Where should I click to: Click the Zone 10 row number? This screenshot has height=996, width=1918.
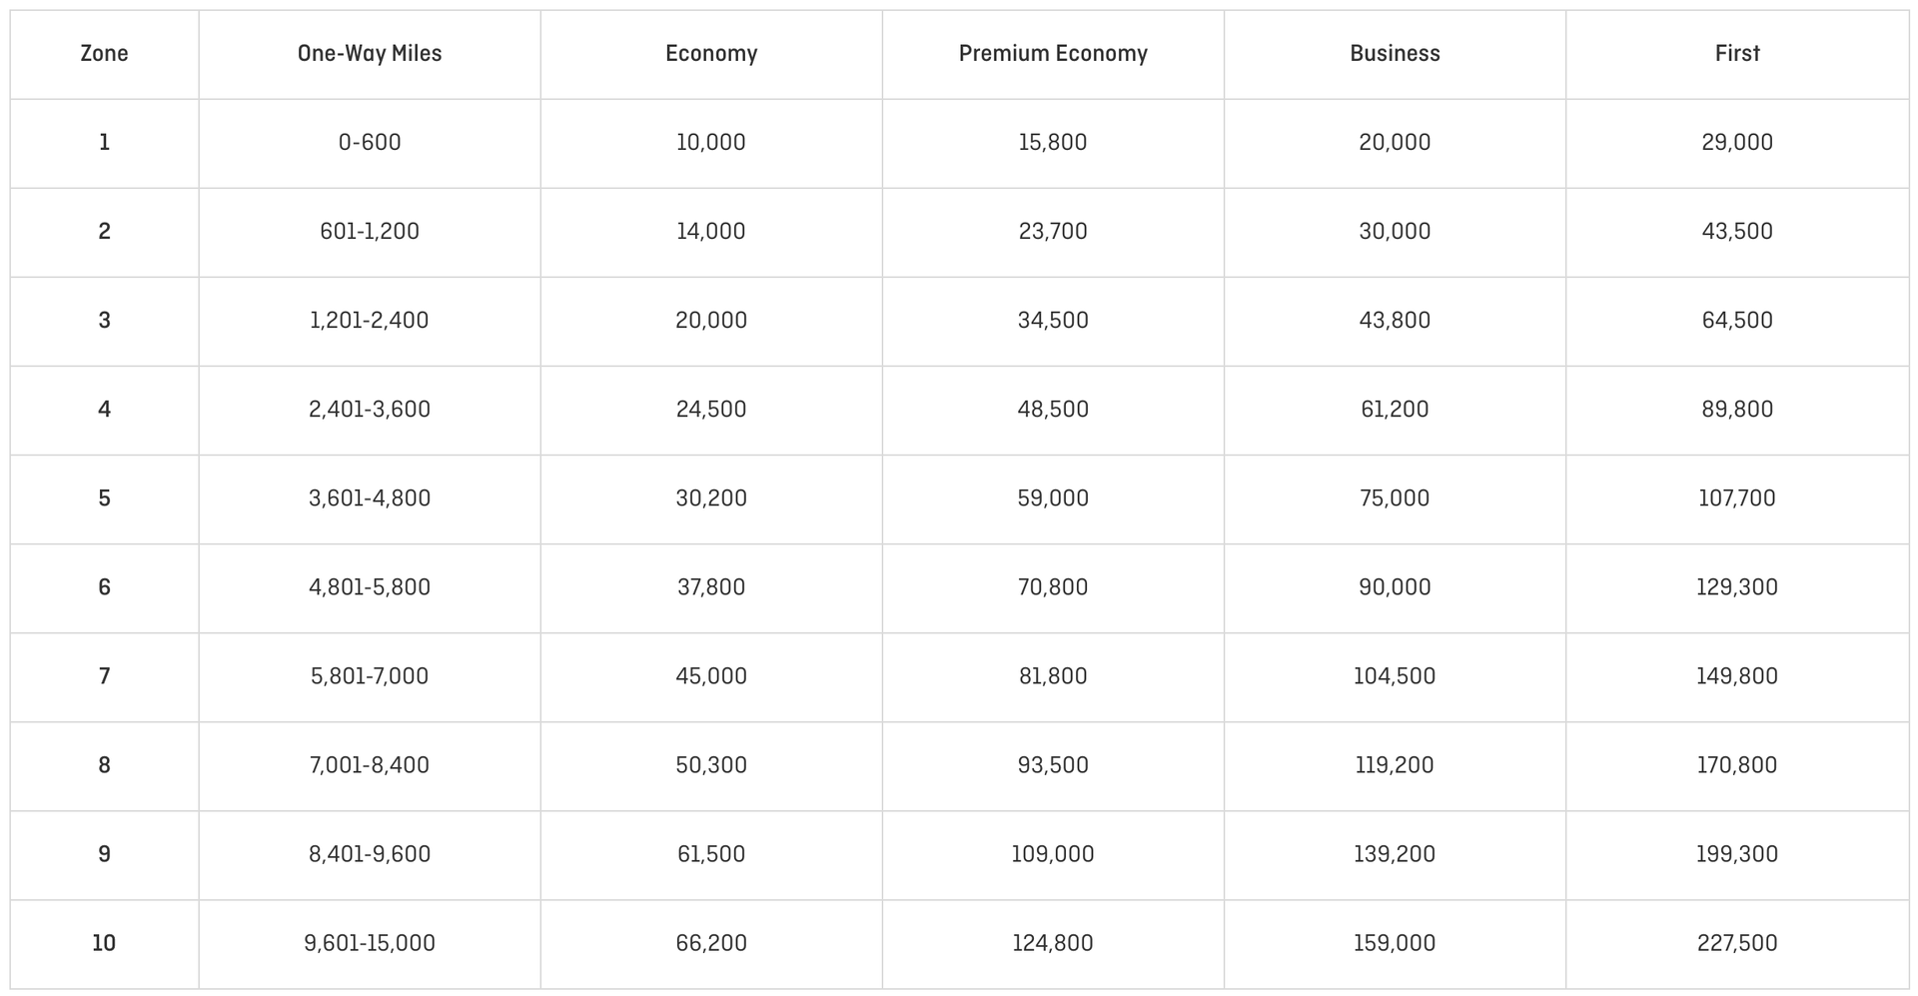coord(104,943)
